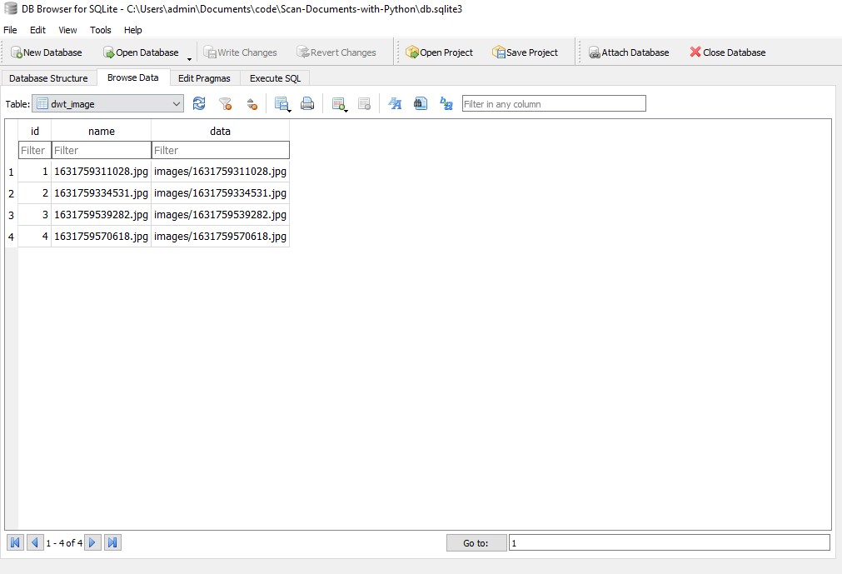Click the find in table icon

421,104
